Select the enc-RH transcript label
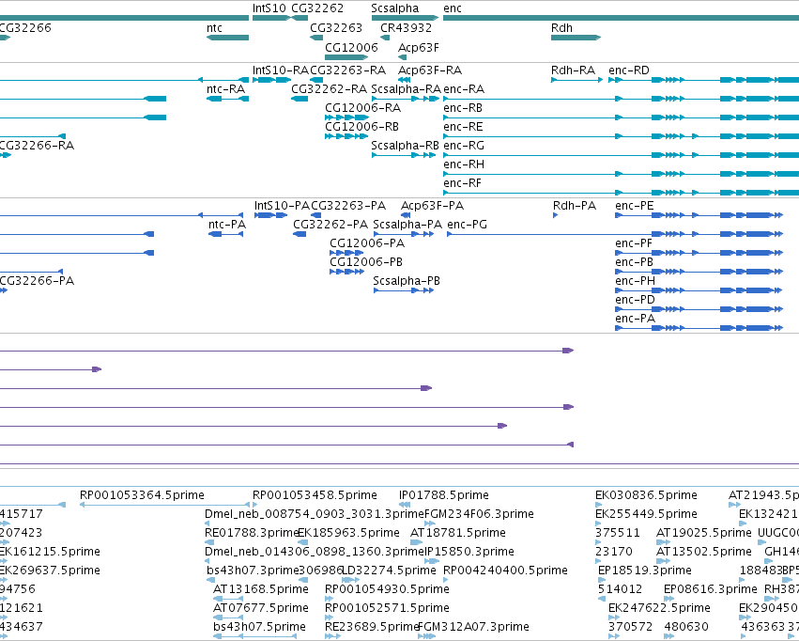The height and width of the screenshot is (641, 799). click(464, 164)
